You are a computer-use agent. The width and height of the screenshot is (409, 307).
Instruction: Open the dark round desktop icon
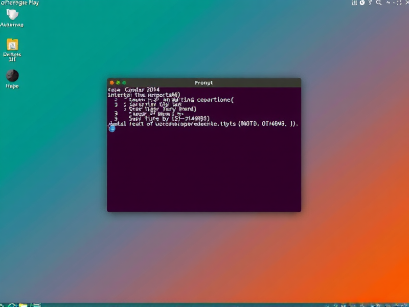[x=12, y=76]
